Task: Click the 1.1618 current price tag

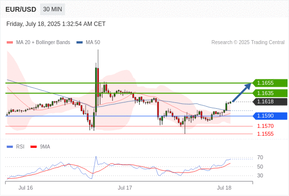Action: coord(270,101)
